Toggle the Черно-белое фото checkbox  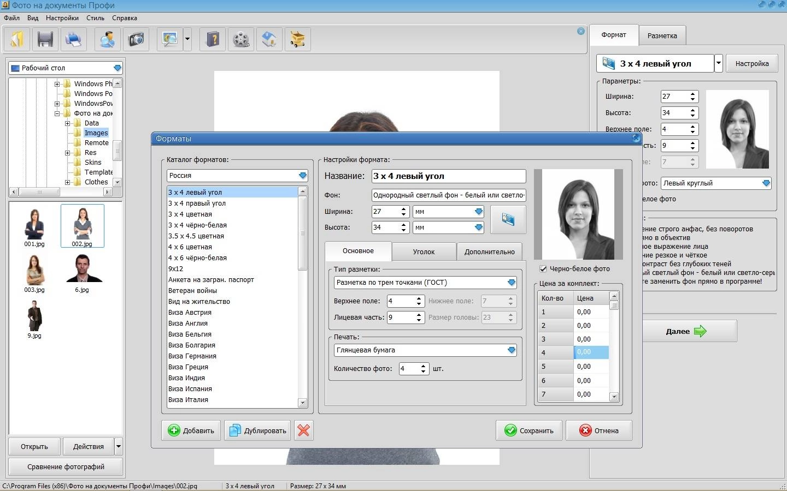click(x=543, y=268)
